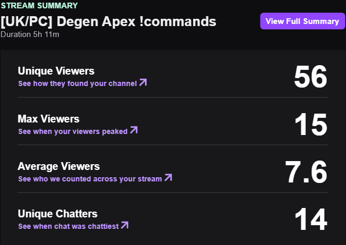Open 'See when your viewers peaked' link
Image resolution: width=346 pixels, height=245 pixels.
tap(73, 131)
